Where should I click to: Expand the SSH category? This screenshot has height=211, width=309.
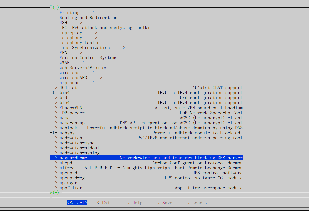(x=63, y=22)
